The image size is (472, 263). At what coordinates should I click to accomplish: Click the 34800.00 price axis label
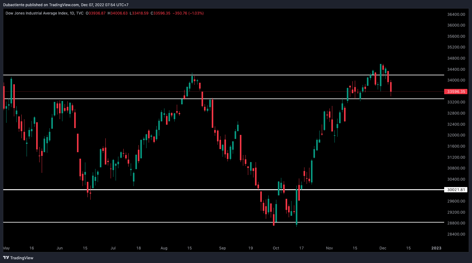(x=456, y=58)
